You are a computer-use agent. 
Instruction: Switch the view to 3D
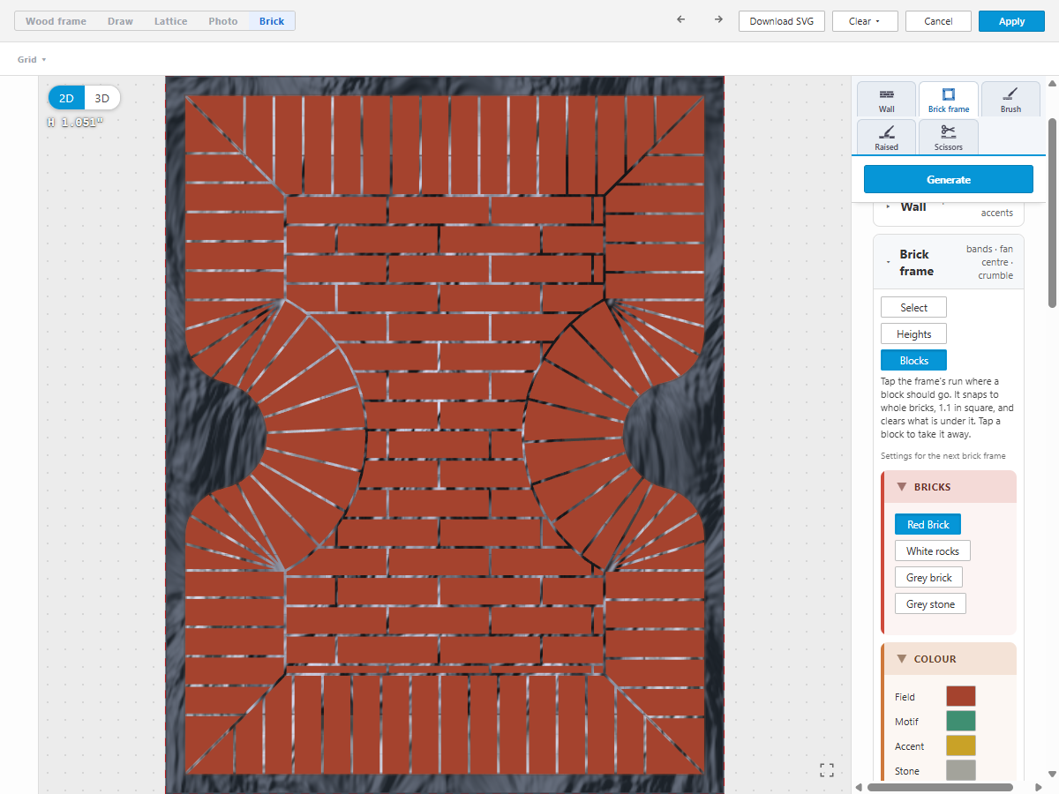point(102,98)
